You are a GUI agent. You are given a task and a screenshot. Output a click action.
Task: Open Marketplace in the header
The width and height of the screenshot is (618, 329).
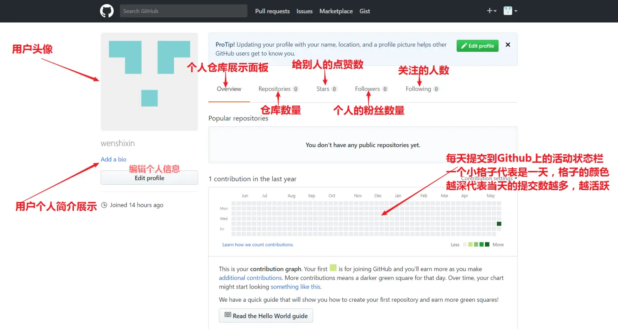tap(336, 11)
